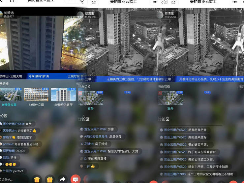244x183 pixels.
Task: Tap the yellow home icon at bottom
Action: pos(37,180)
